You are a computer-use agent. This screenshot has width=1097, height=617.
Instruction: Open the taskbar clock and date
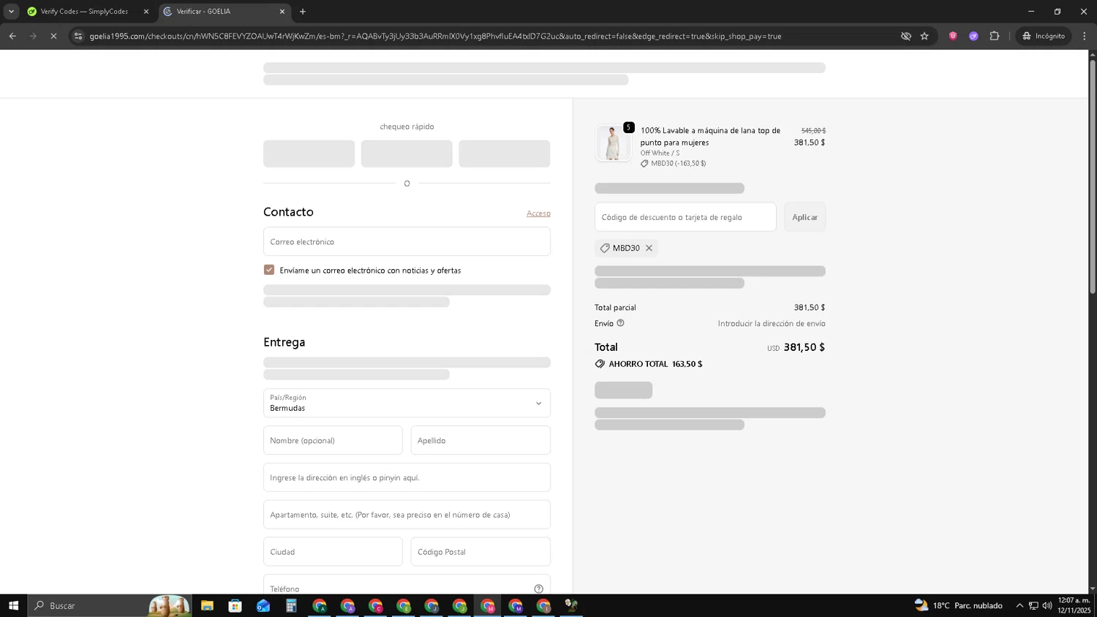1074,605
